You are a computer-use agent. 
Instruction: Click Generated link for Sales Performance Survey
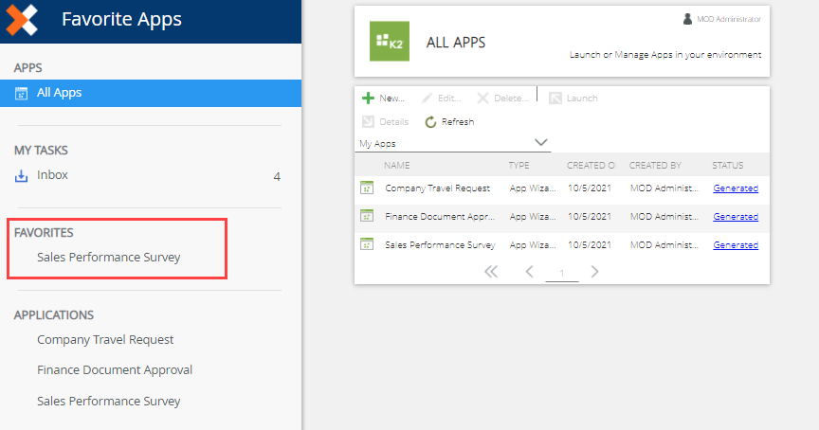coord(736,244)
